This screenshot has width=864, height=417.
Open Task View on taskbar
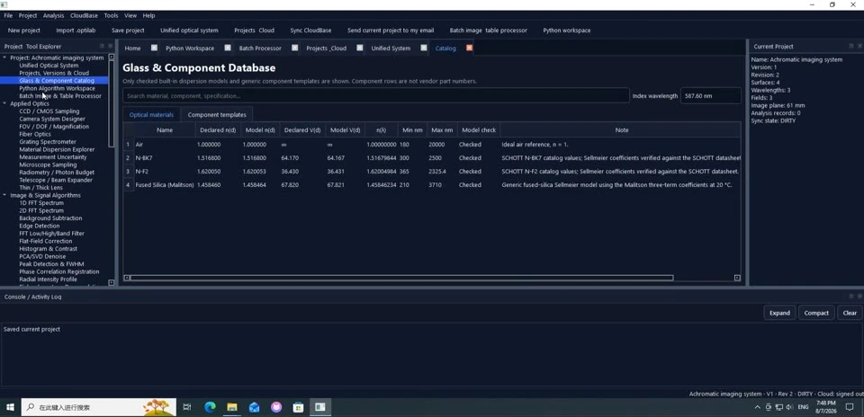tap(187, 407)
